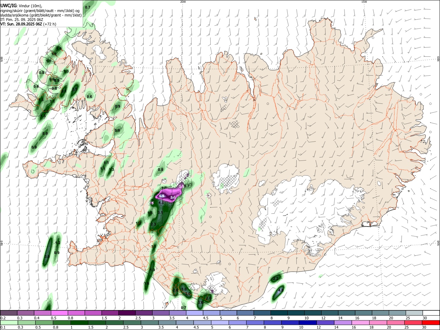This screenshot has height=330, width=440.
Task: Click the '3.1' precipitation value
Action: [x=160, y=213]
